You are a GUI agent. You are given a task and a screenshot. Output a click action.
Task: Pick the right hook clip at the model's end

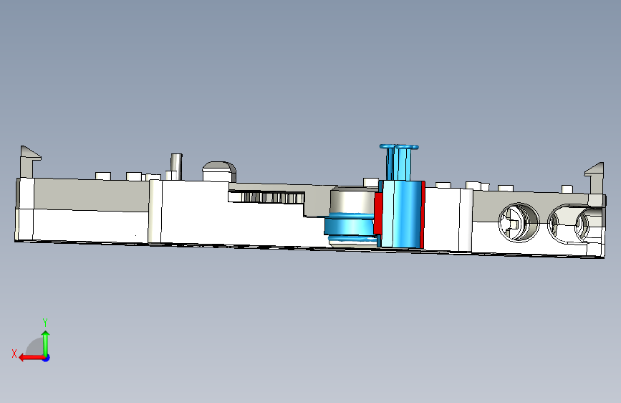click(595, 178)
